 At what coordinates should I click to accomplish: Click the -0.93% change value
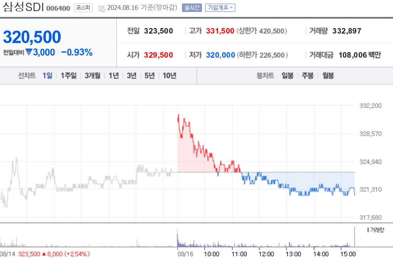point(77,52)
